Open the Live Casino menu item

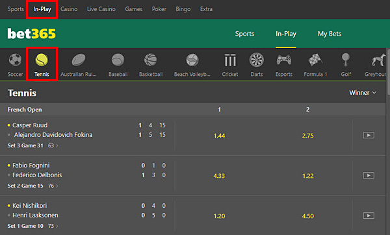[x=101, y=9]
